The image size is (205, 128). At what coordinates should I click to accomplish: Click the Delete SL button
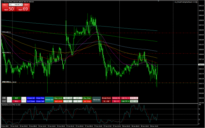(x=116, y=98)
